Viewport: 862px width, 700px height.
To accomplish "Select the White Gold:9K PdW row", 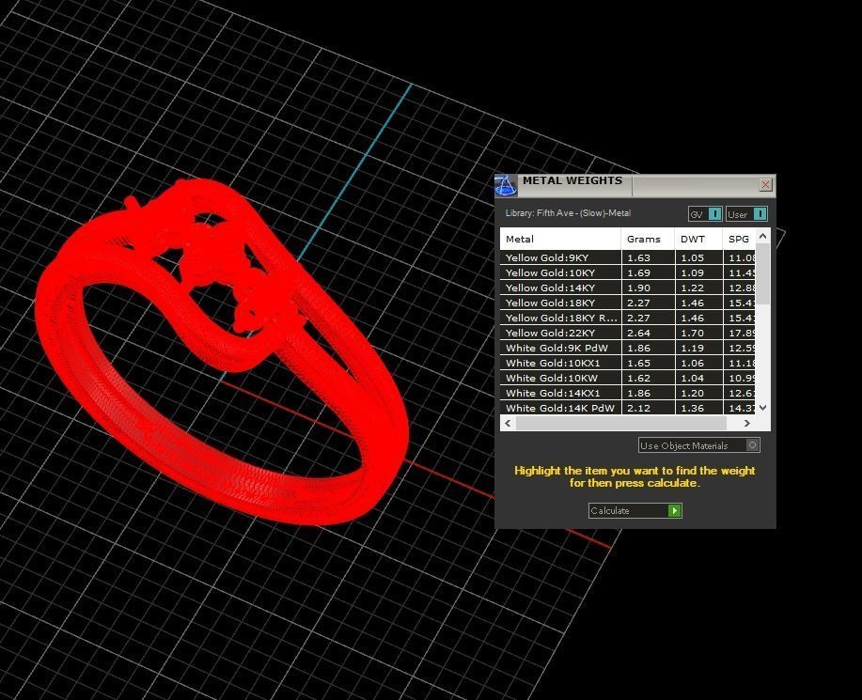I will (627, 348).
